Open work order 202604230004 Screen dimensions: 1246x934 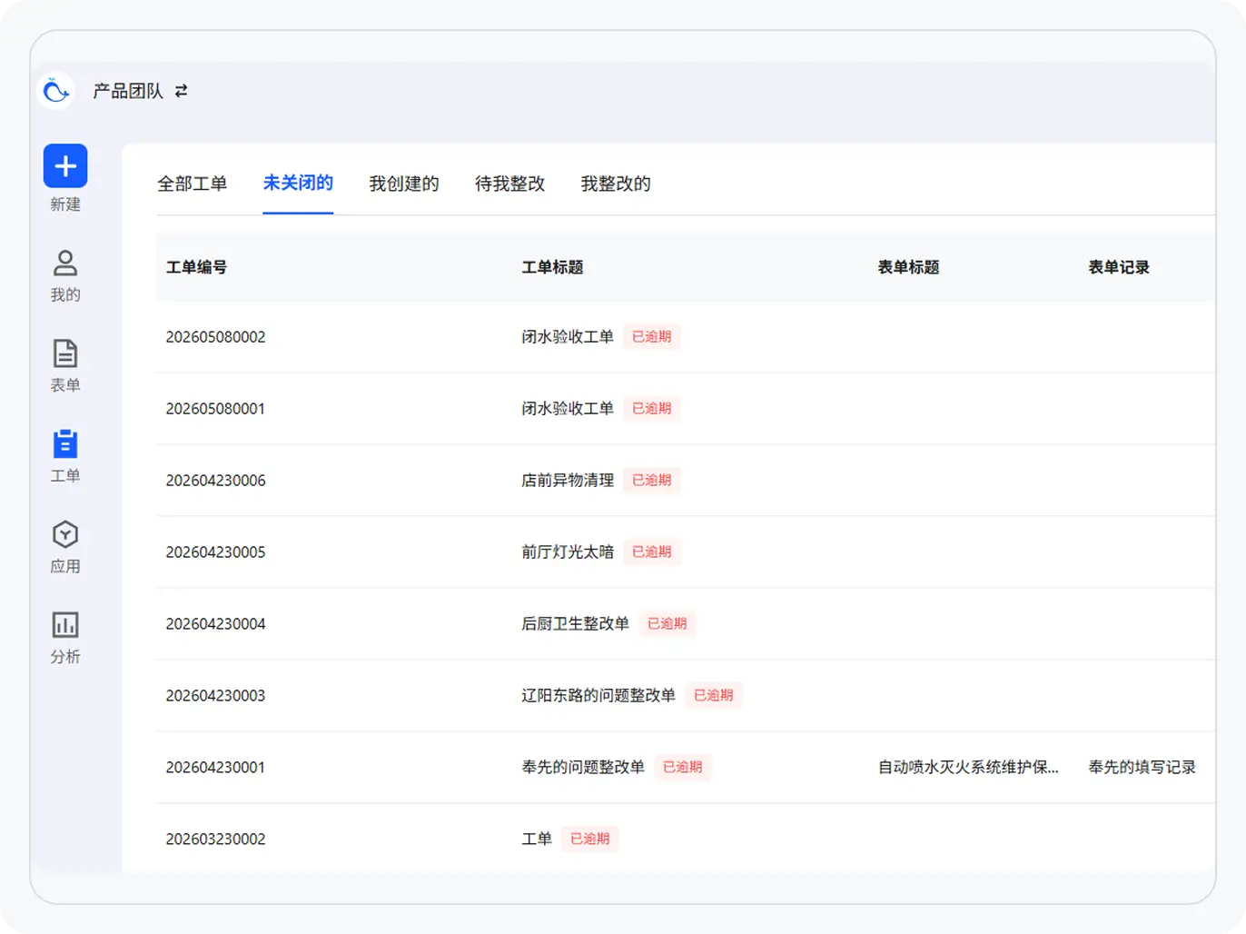click(x=216, y=624)
